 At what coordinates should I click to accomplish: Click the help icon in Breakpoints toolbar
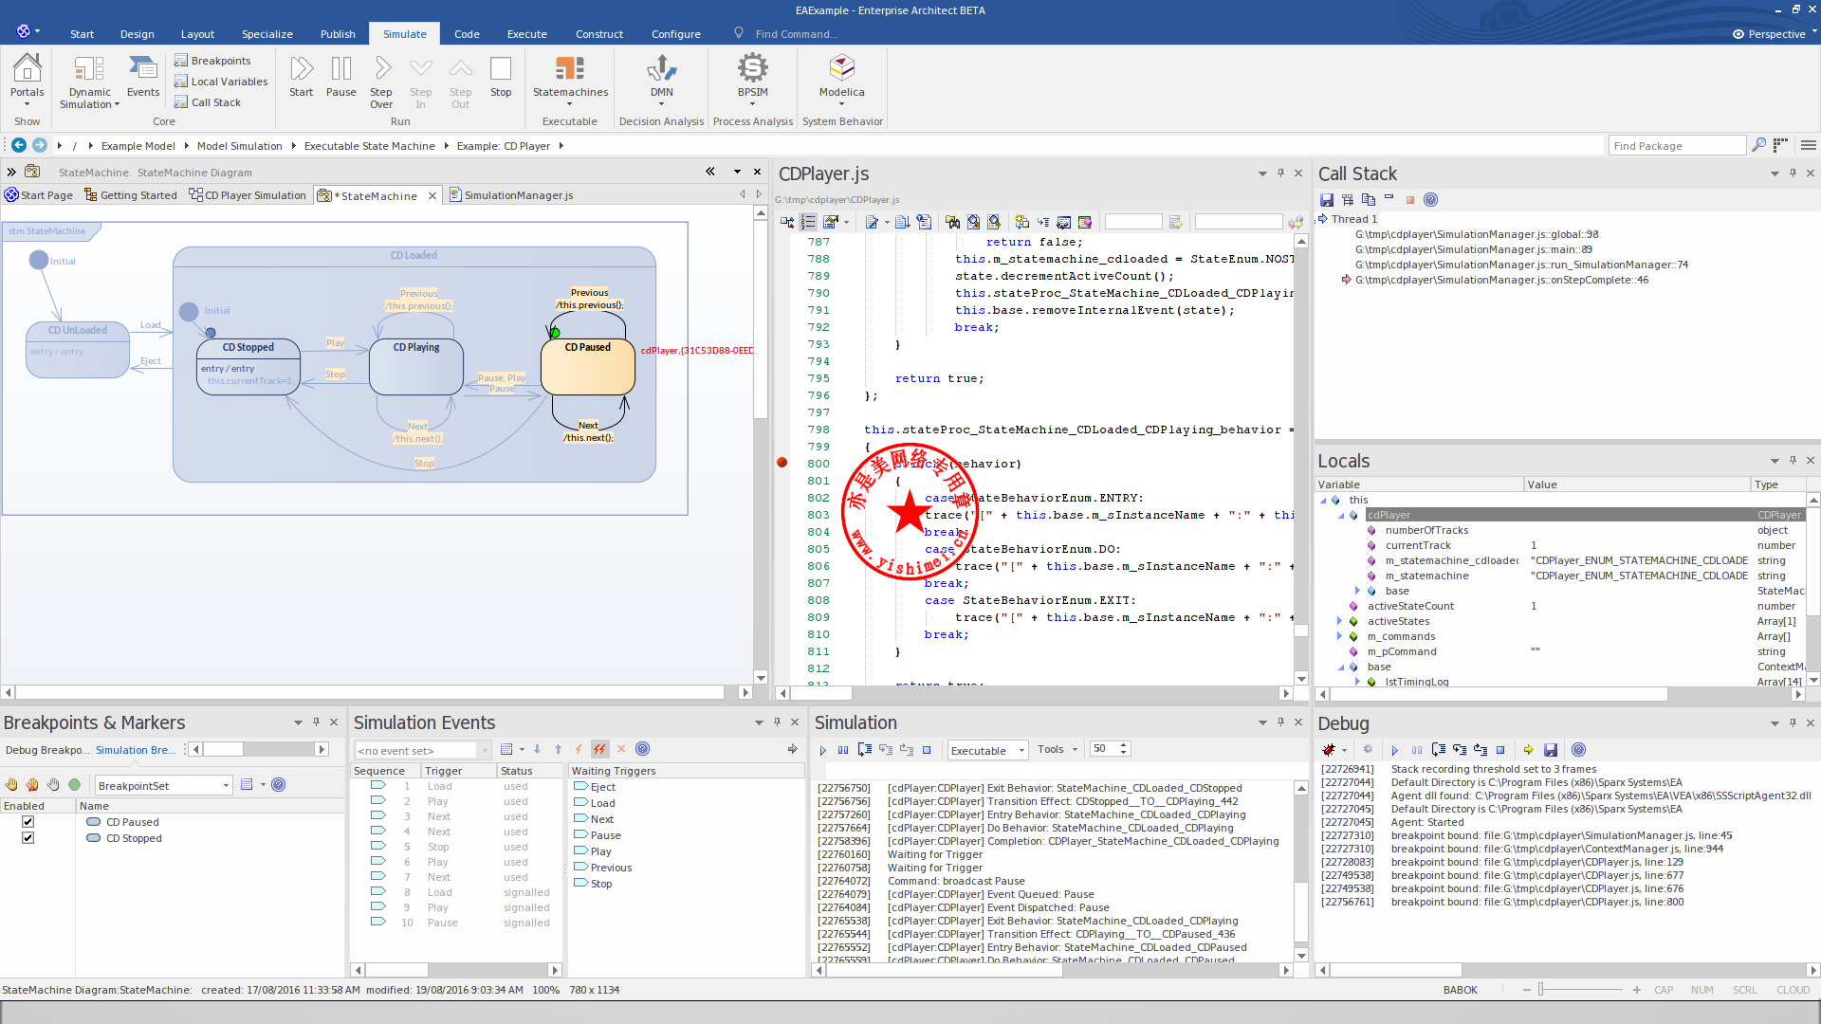click(278, 784)
